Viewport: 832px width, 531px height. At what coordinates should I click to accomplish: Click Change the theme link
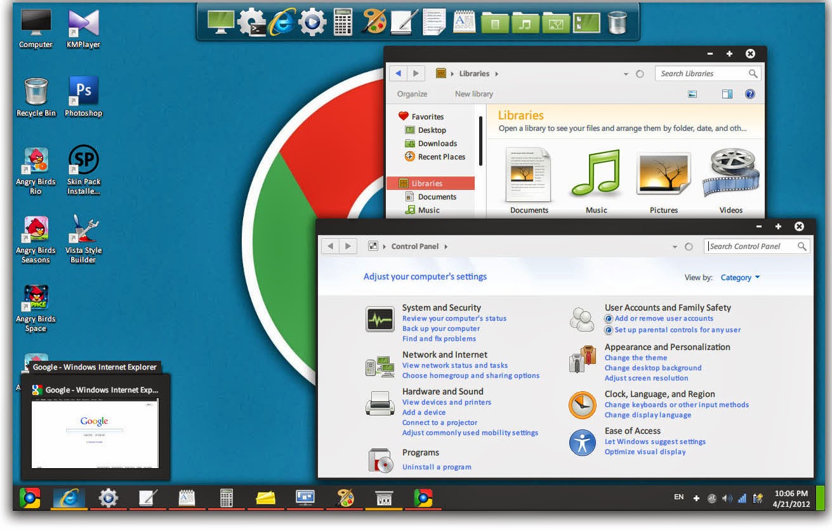(635, 358)
